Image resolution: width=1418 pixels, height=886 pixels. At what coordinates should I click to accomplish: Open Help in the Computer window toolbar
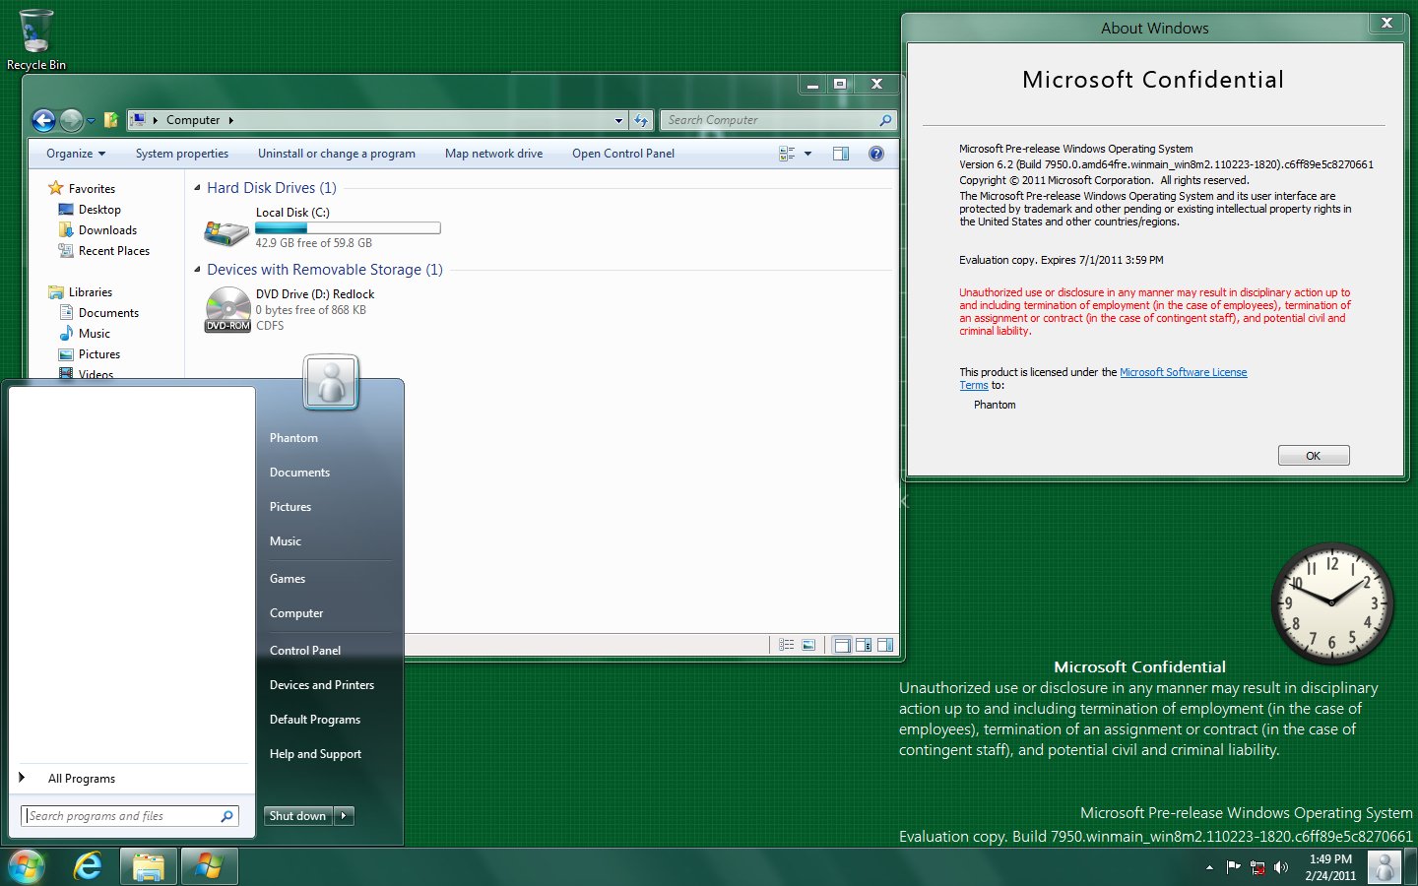(x=875, y=154)
